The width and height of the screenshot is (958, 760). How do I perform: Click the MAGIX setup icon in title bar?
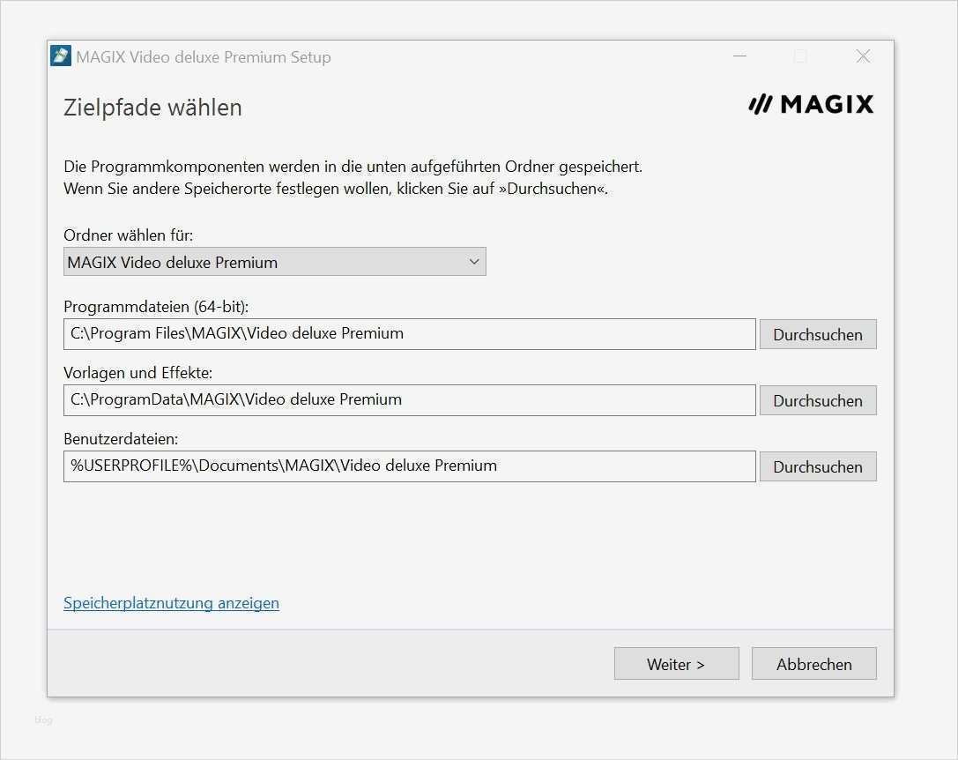tap(61, 56)
